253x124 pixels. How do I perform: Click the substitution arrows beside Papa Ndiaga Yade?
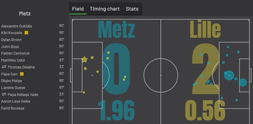click(x=4, y=94)
